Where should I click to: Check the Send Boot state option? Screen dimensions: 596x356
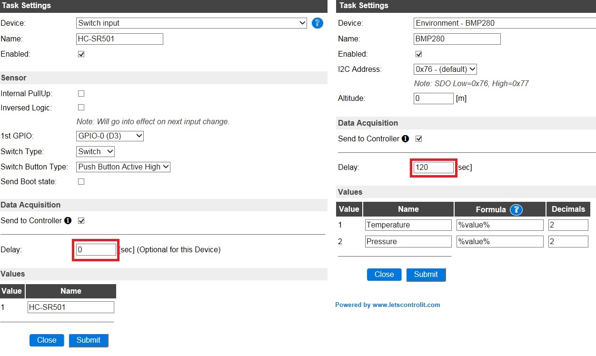click(x=81, y=181)
